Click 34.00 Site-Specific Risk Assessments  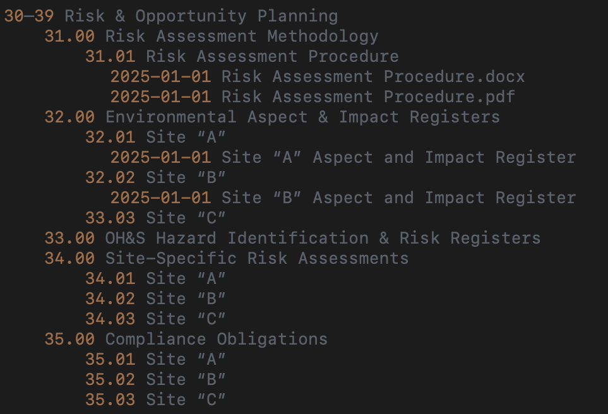[x=226, y=258]
